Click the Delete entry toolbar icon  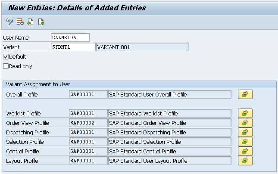click(20, 22)
